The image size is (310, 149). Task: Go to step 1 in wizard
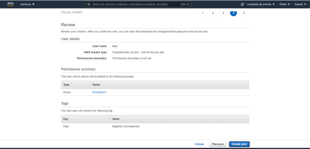203,13
